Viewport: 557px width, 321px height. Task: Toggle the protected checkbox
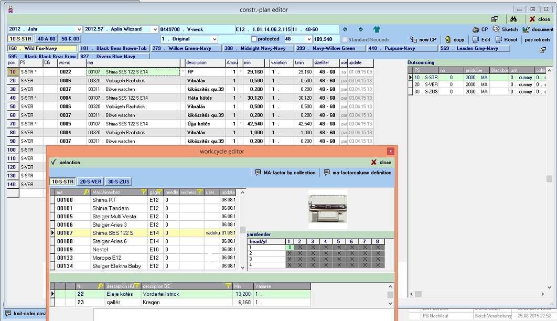pos(254,39)
